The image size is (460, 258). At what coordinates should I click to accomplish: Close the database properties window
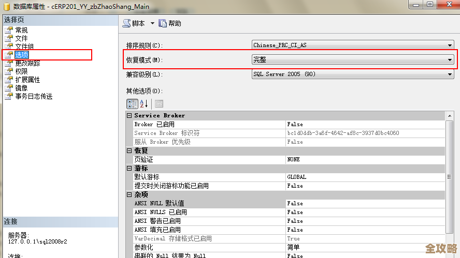[449, 4]
